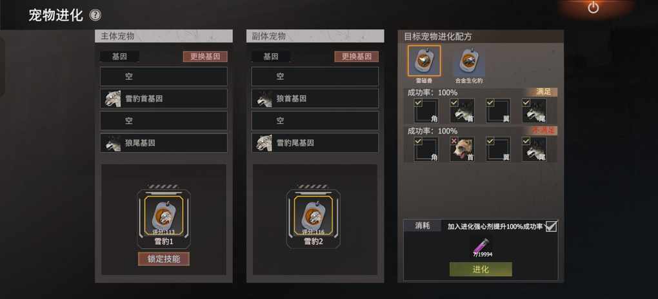This screenshot has height=299, width=658.
Task: Select the 基因 tab under 主体宠物
Action: [119, 57]
